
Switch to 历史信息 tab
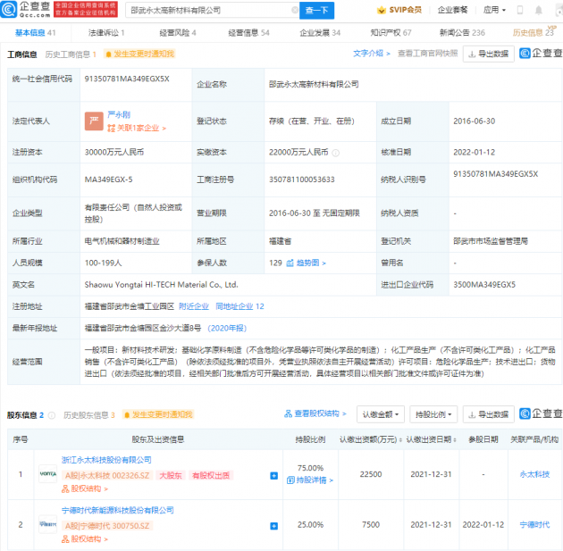pos(534,33)
